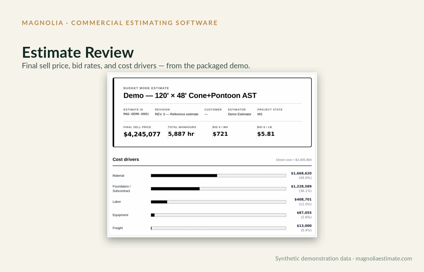Click the Foundation percentage '(36.1%)'

point(305,191)
